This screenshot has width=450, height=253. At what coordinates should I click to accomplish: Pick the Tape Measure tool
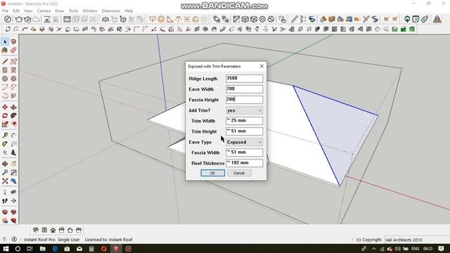point(5,135)
